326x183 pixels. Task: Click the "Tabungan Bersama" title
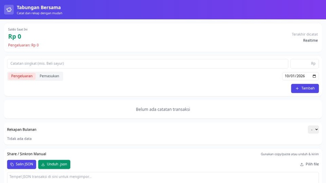[39, 7]
